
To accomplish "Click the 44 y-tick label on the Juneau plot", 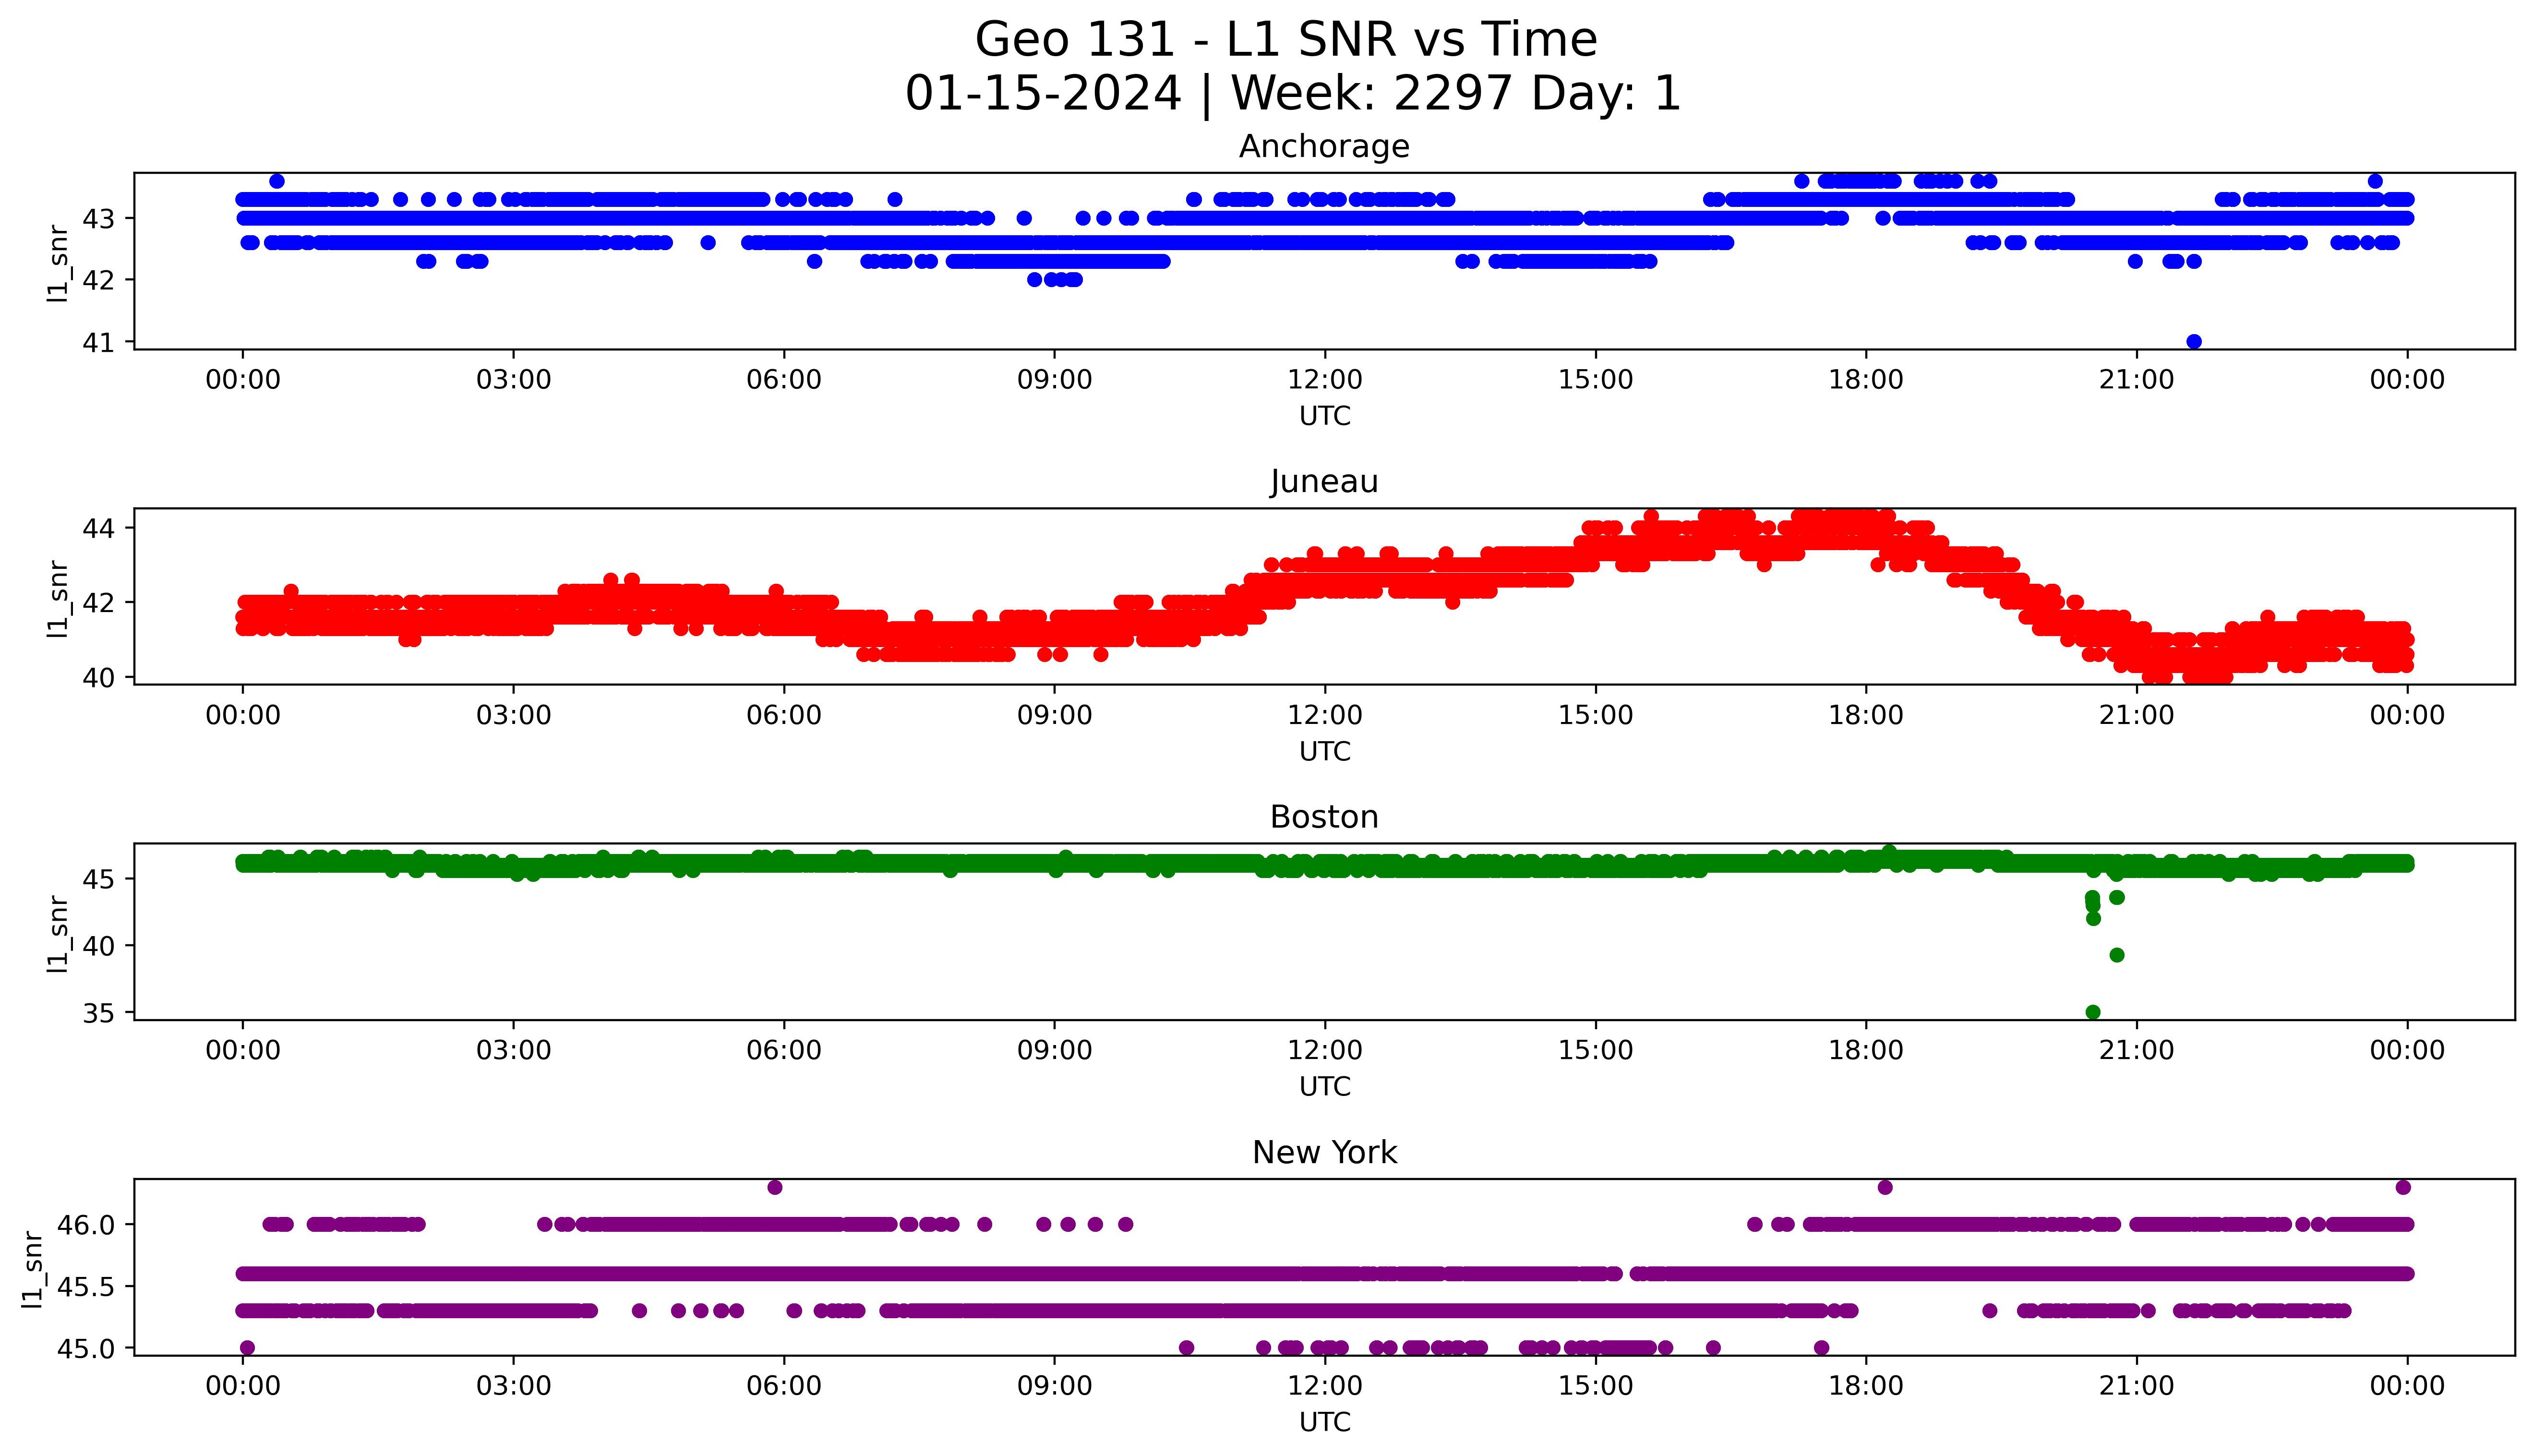I will click(x=99, y=528).
